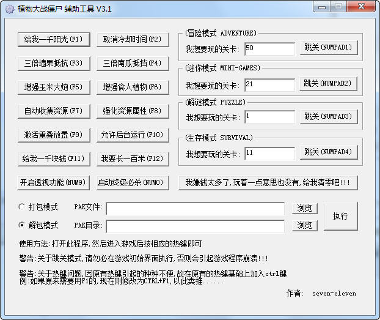Image resolution: width=380 pixels, height=320 pixels.
Task: Jump adventure level with 跳关 (NUMPAD1)
Action: tap(329, 47)
